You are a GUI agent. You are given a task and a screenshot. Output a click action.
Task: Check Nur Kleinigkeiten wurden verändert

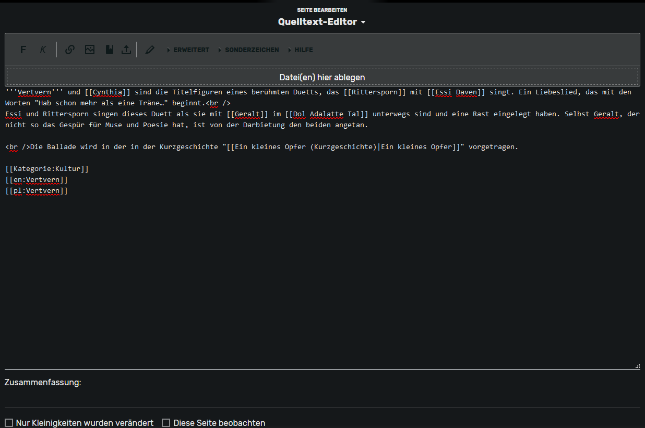coord(9,423)
